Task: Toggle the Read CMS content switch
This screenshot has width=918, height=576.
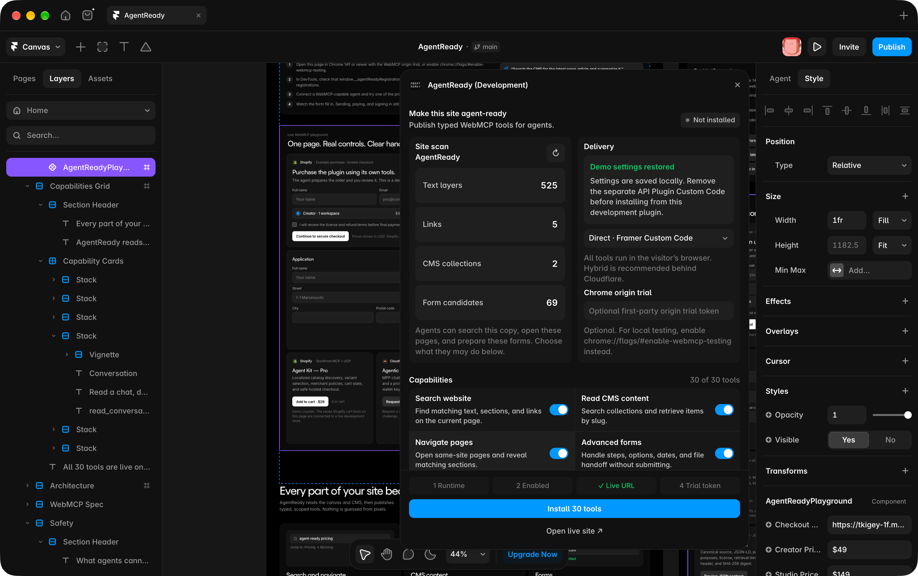Action: (x=724, y=409)
